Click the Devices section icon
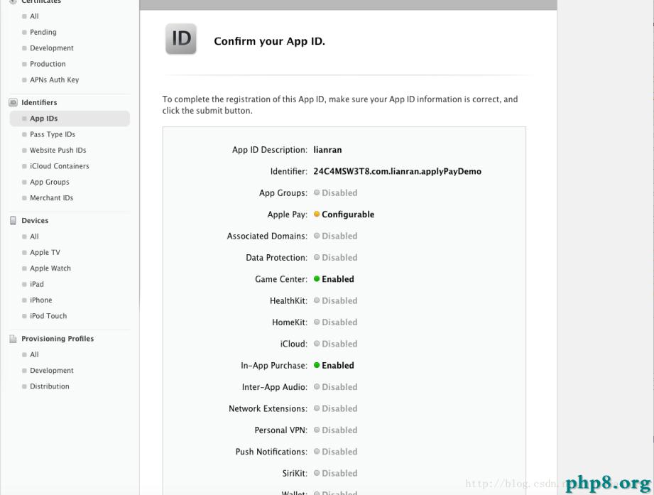This screenshot has height=495, width=654. click(13, 220)
